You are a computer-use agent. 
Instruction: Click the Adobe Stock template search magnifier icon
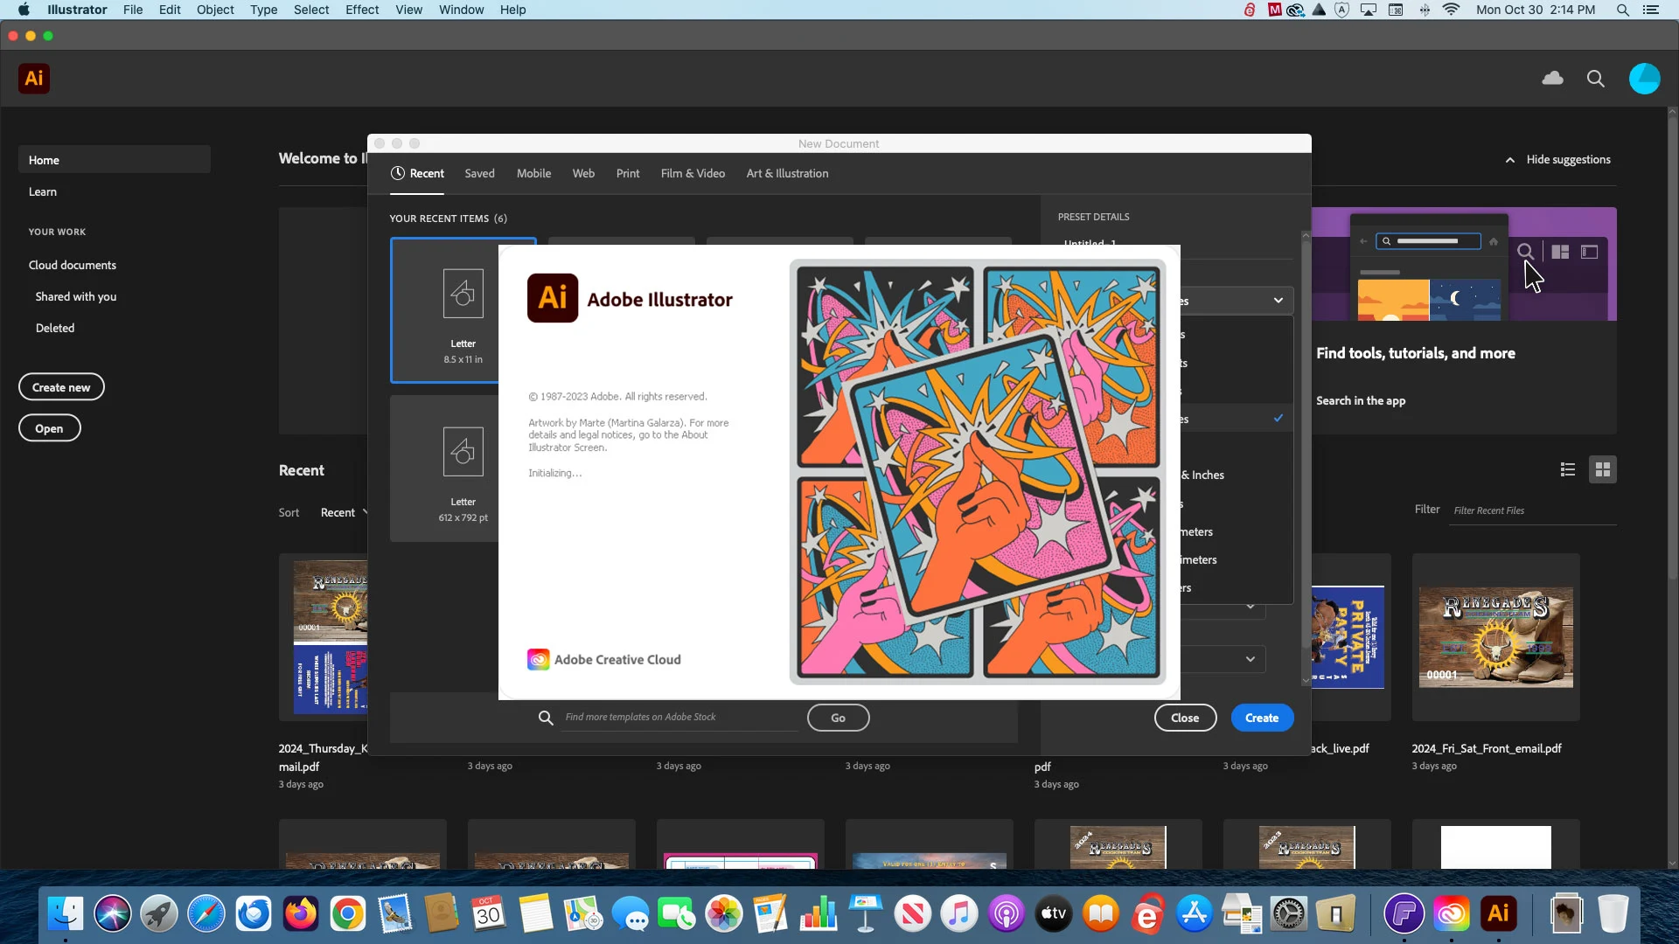(x=545, y=717)
